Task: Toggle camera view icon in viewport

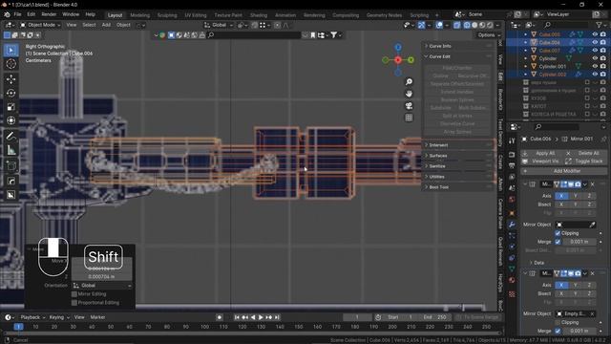Action: 409,106
